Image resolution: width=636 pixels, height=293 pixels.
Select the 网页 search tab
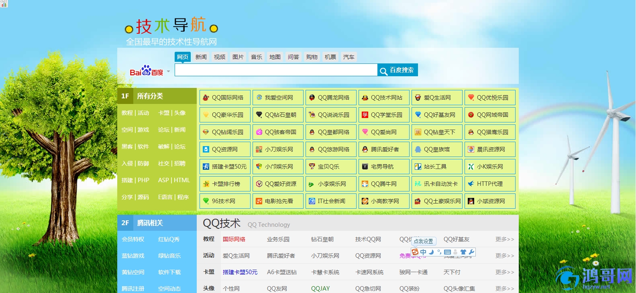point(183,57)
